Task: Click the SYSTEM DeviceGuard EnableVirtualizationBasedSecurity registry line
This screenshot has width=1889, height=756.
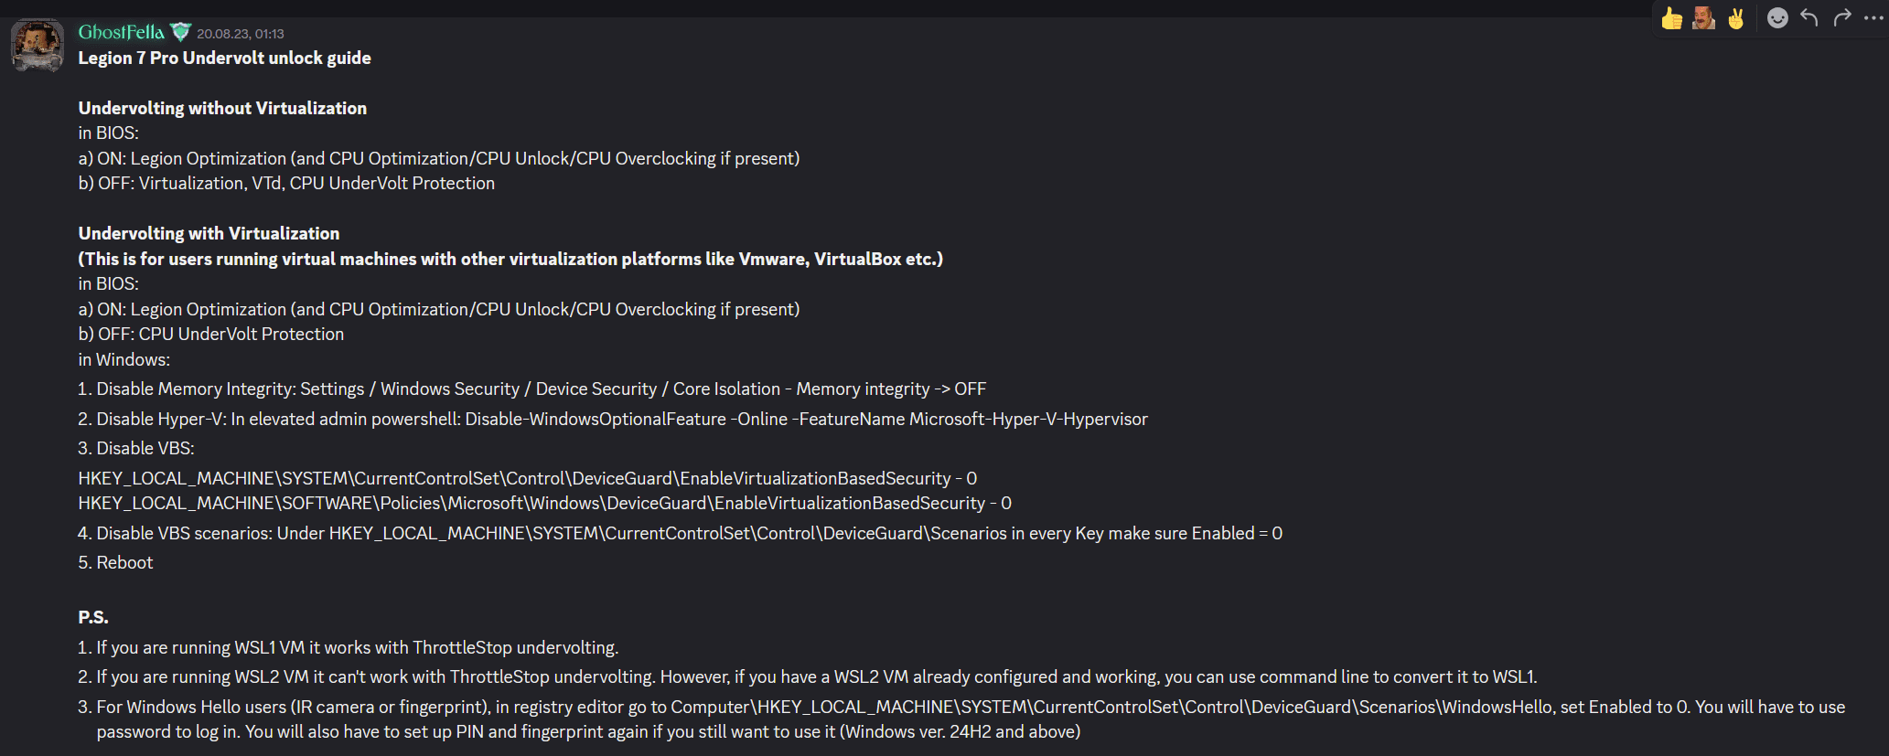Action: pyautogui.click(x=527, y=479)
